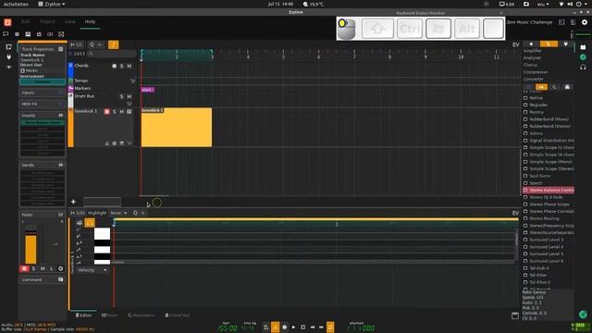Expand the Sends section arrow
Screen dimensions: 592x333
click(x=61, y=165)
